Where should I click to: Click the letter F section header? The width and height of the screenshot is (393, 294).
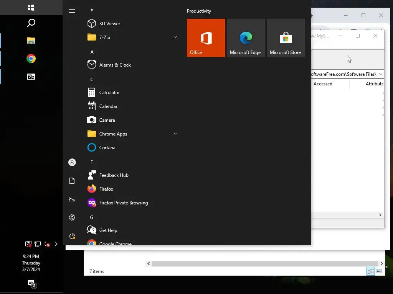[92, 162]
